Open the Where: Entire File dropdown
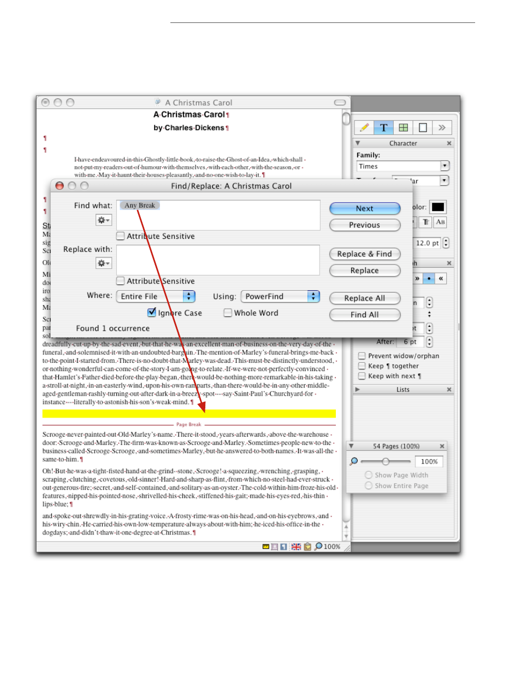The image size is (521, 675). point(156,296)
